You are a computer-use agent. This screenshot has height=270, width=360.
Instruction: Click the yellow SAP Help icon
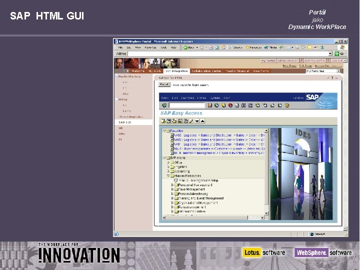pyautogui.click(x=287, y=105)
